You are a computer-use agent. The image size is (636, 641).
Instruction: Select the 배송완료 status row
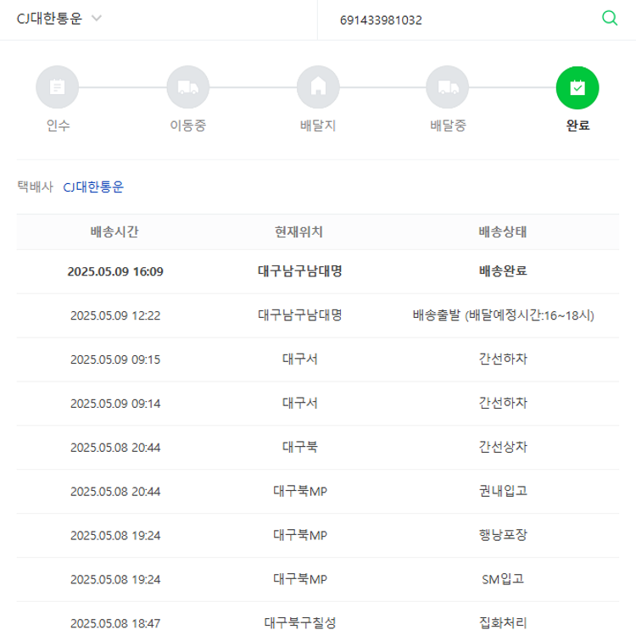pos(503,271)
